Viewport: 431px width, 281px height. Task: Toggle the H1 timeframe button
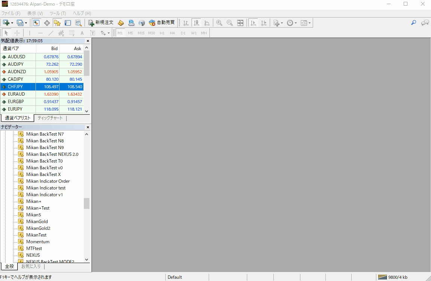click(162, 33)
